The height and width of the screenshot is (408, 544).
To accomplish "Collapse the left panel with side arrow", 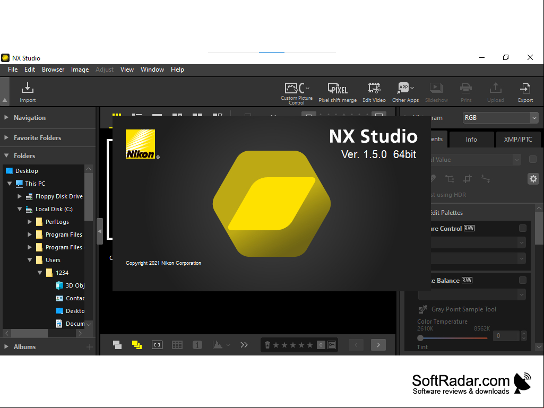I will pyautogui.click(x=100, y=231).
